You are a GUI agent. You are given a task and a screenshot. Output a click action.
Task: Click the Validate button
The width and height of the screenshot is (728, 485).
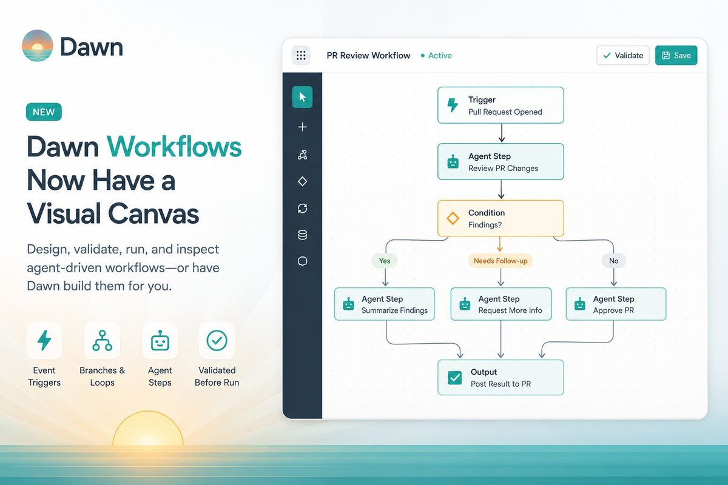click(623, 55)
